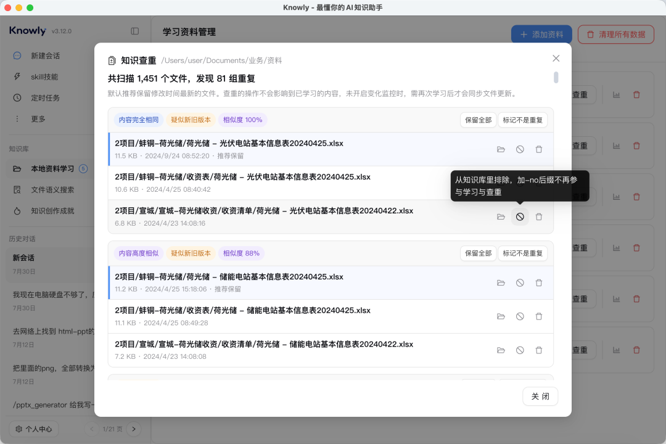Click the 内容高度相似 tag

139,253
